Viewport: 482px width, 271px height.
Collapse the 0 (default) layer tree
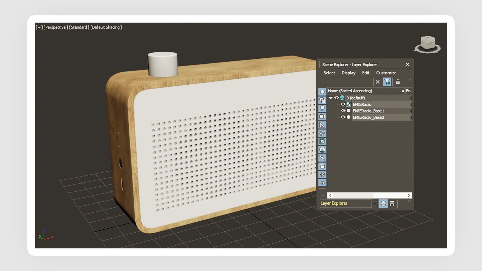[x=331, y=98]
